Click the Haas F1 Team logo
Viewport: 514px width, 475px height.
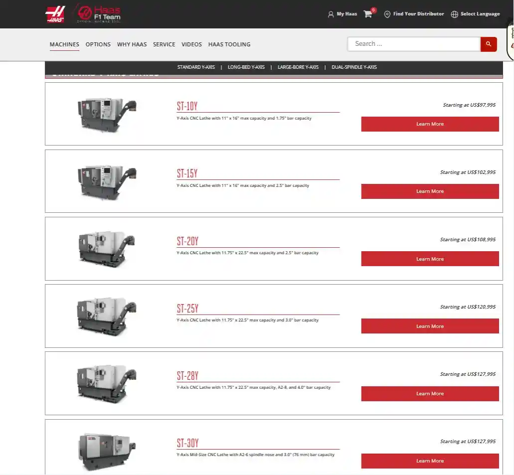[x=98, y=14]
